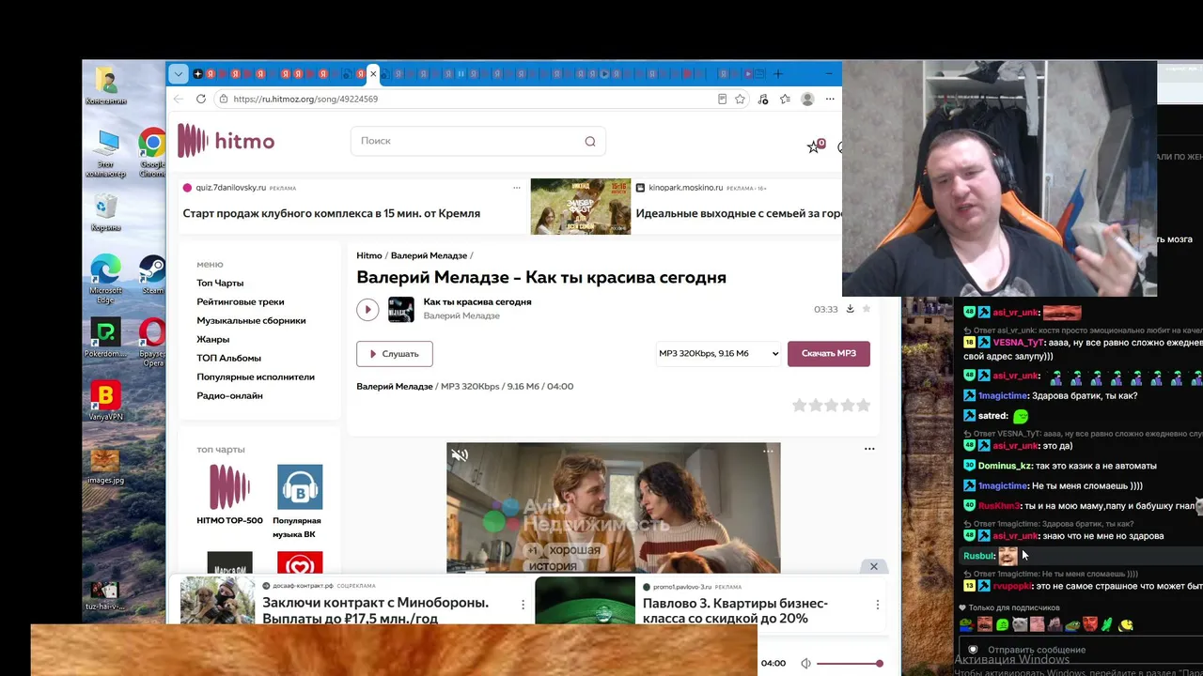Click the Rusbul username in chat
Viewport: 1203px width, 676px height.
pyautogui.click(x=978, y=556)
